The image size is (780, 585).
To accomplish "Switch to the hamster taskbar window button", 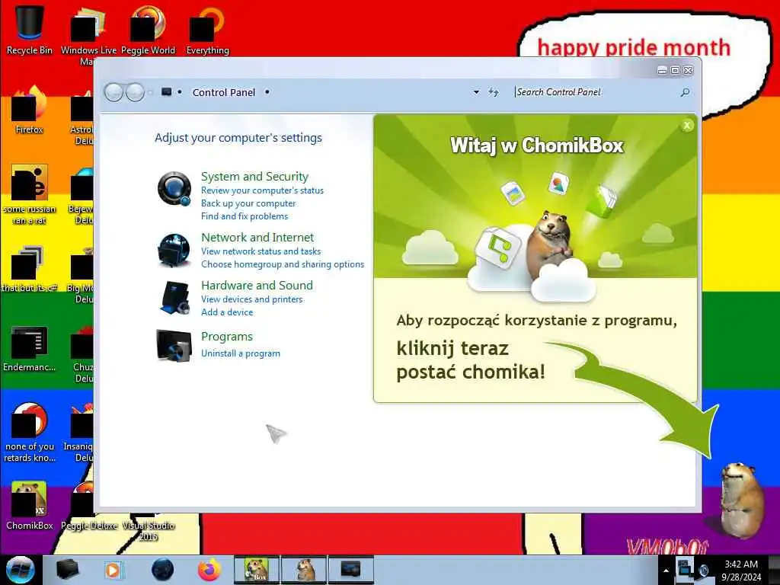I will (304, 570).
